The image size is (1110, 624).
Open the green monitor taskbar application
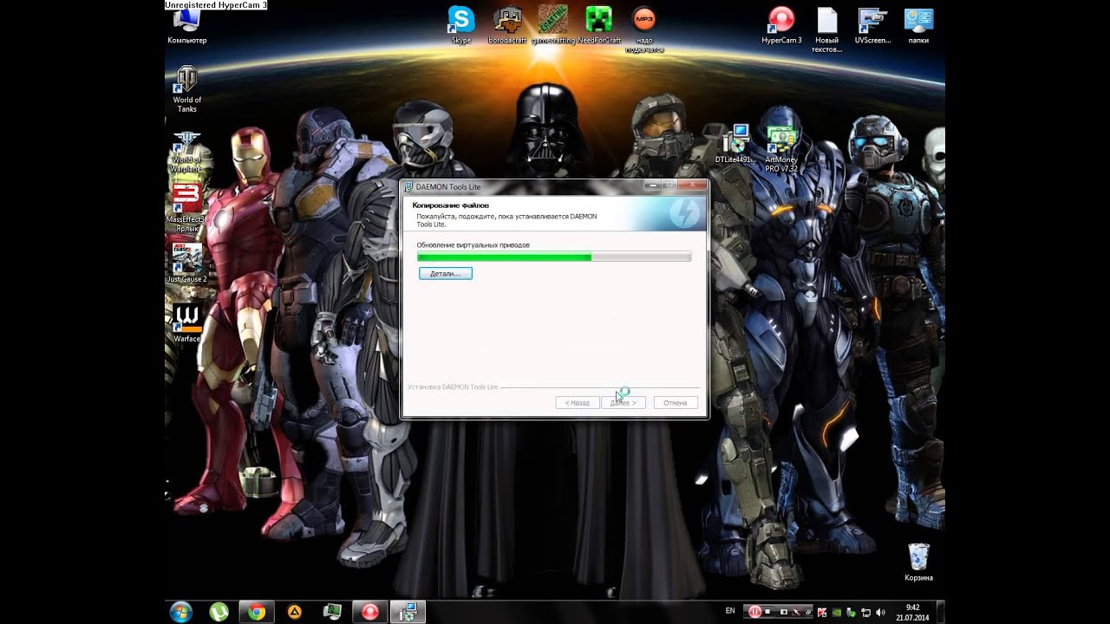332,612
